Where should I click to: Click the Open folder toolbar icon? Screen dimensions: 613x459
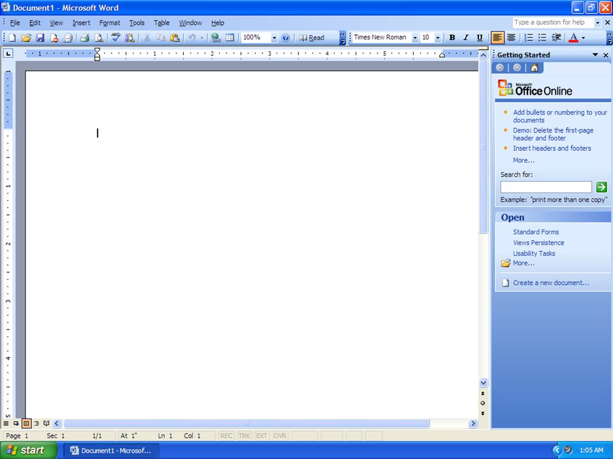(x=26, y=38)
